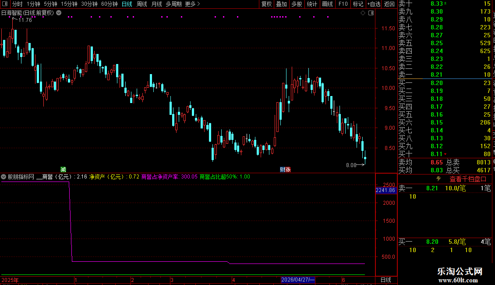Select the 买五 8.16 order row

pos(445,114)
